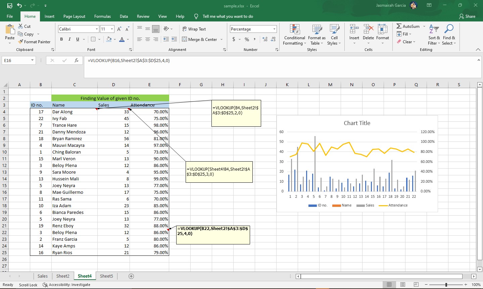Open the Calibri font name dropdown
This screenshot has height=289, width=483.
97,29
